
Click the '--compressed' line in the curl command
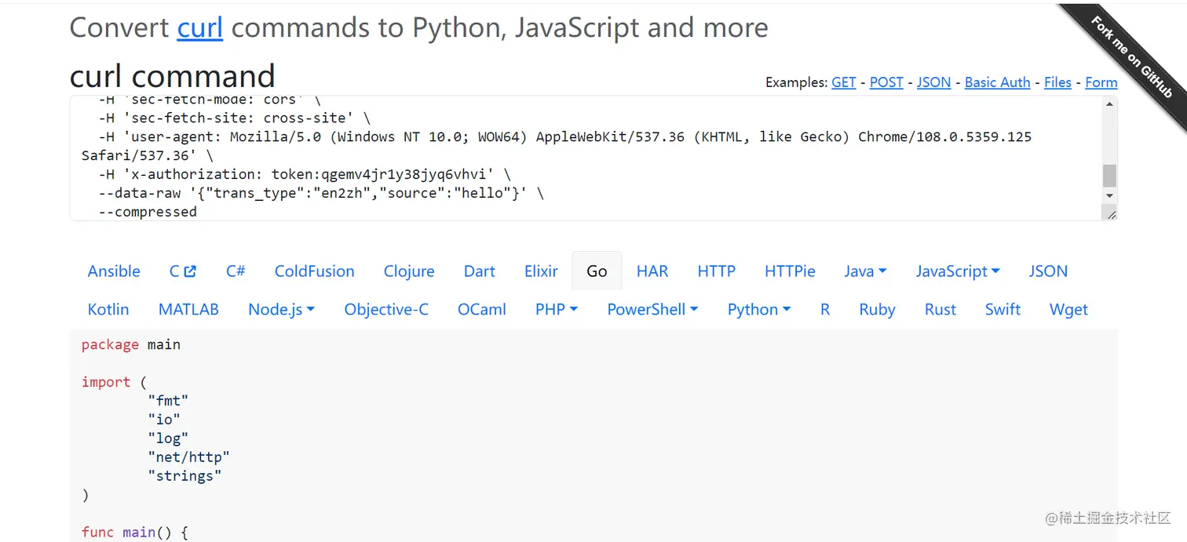pos(148,212)
